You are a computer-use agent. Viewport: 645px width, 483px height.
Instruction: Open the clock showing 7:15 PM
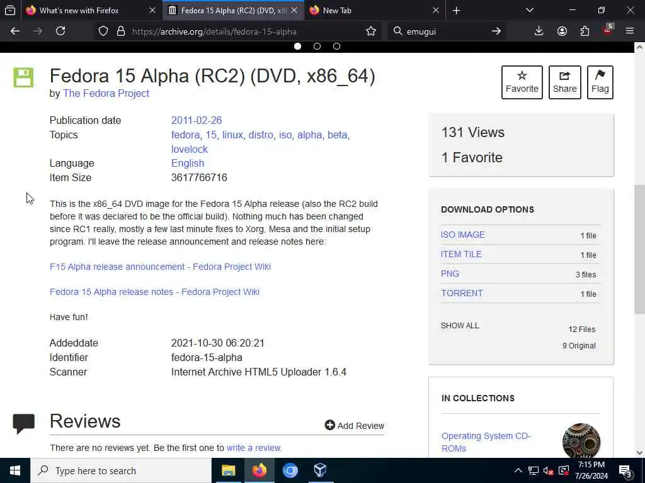(591, 470)
